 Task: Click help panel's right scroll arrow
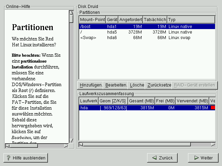66,146
